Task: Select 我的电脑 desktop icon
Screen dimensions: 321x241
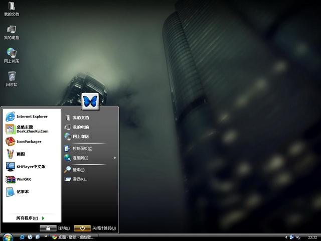Action: point(12,33)
